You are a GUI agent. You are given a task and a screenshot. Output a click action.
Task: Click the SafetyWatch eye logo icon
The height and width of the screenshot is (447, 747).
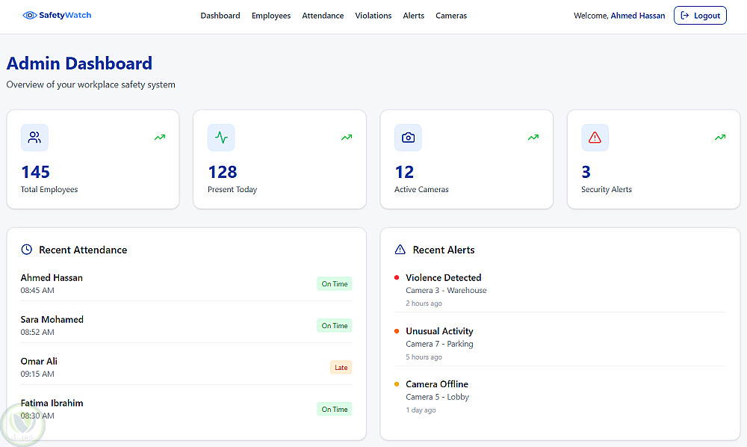click(x=29, y=15)
